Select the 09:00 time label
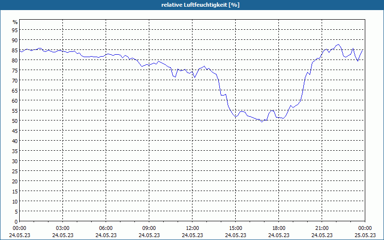384x240 pixels. [149, 228]
